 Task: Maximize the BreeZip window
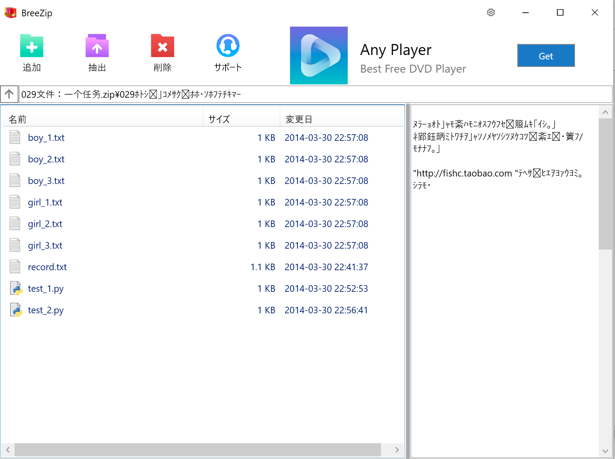tap(560, 13)
